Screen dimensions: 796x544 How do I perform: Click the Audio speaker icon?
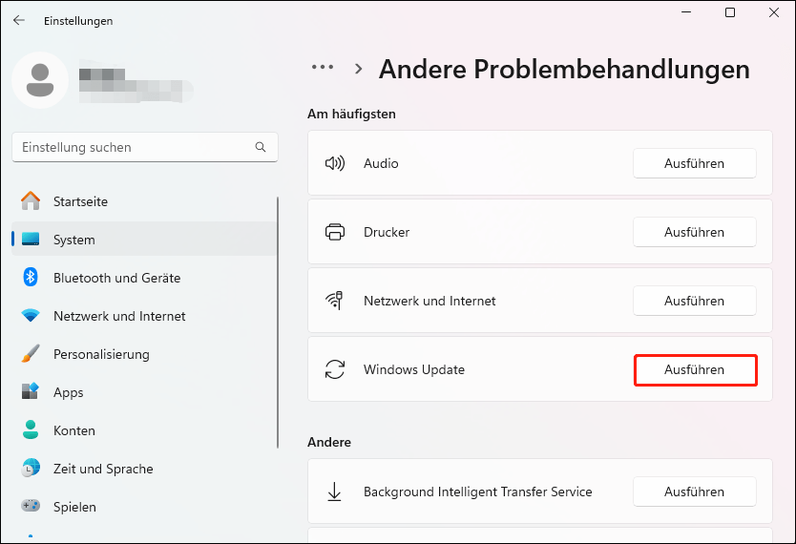pos(335,163)
